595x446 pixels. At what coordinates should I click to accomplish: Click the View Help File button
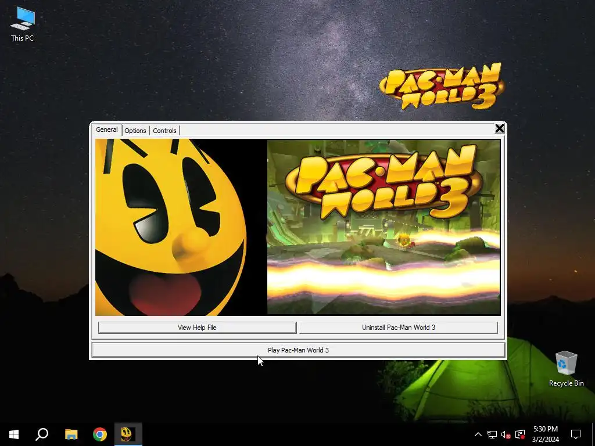coord(197,328)
